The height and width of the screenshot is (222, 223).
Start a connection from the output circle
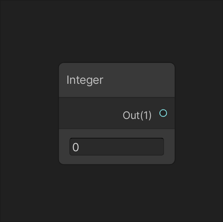163,113
